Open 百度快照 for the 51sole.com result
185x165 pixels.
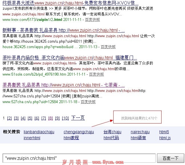pyautogui.click(x=96, y=74)
